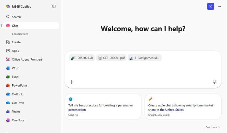Choose the persuasive presentation prompt card

103,106
